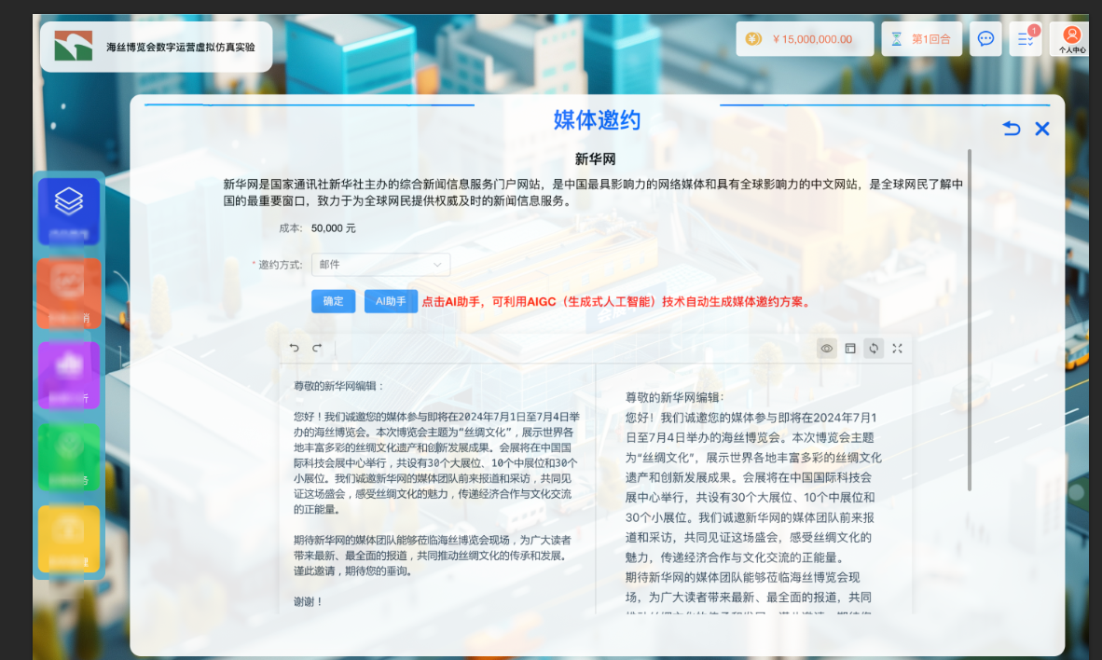Open the purple sidebar module
The image size is (1102, 660).
point(69,375)
